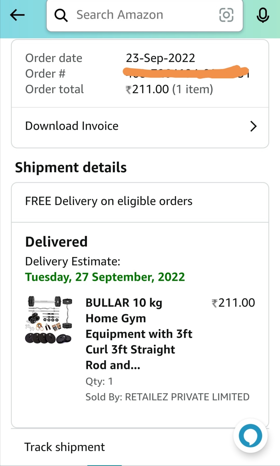The image size is (280, 466).
Task: Open the BULLAR 10 kg product title
Action: (139, 334)
